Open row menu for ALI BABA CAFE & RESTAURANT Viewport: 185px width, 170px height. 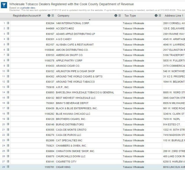8,44
